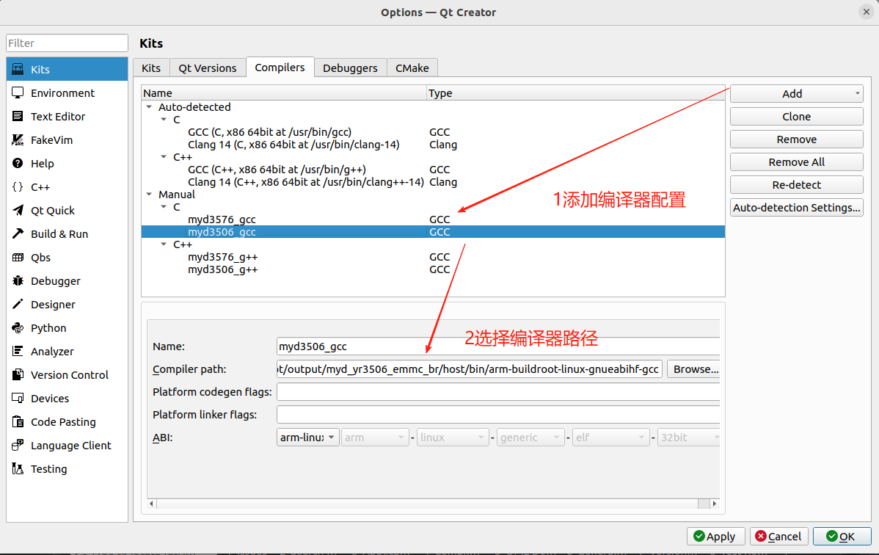Open the Analyzer icon
879x555 pixels.
[18, 352]
